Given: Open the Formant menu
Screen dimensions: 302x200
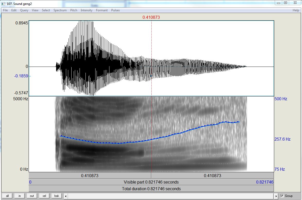Looking at the screenshot, I should (x=102, y=10).
